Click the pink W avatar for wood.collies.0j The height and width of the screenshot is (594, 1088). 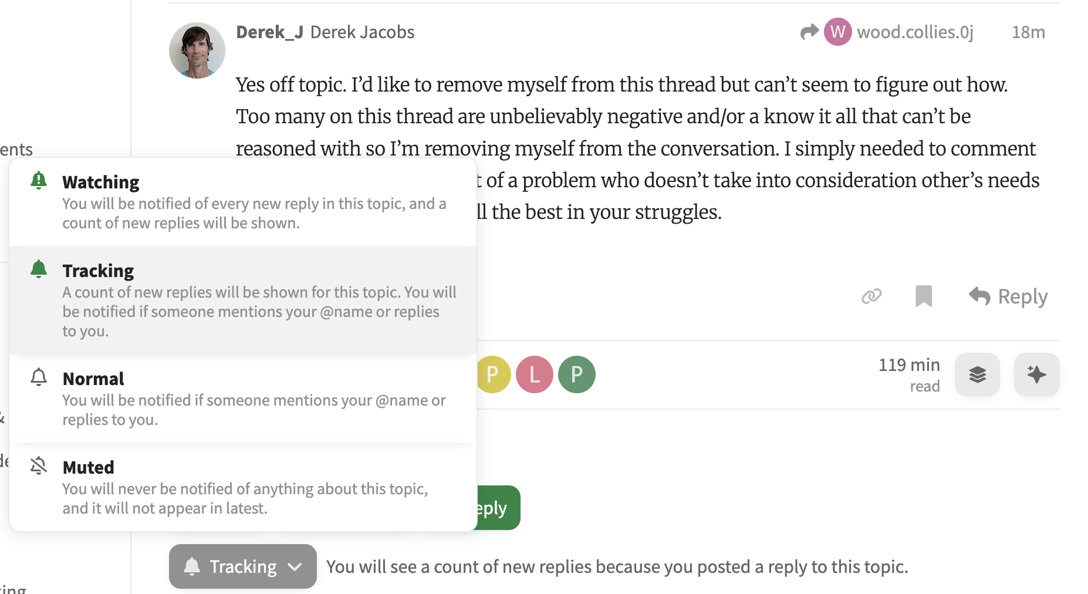point(837,32)
